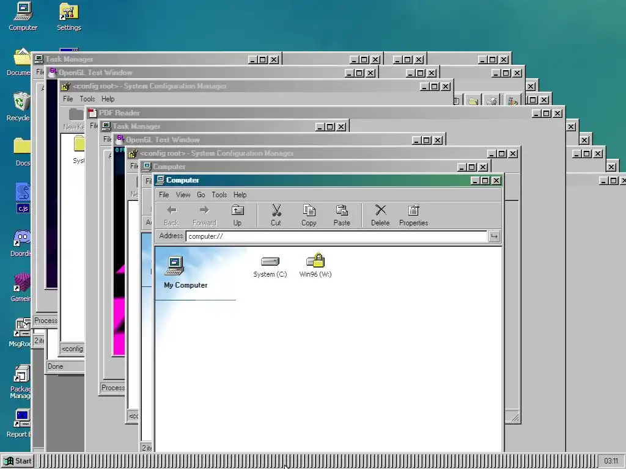Select the Docs folder on desktop
This screenshot has width=626, height=469.
22,151
